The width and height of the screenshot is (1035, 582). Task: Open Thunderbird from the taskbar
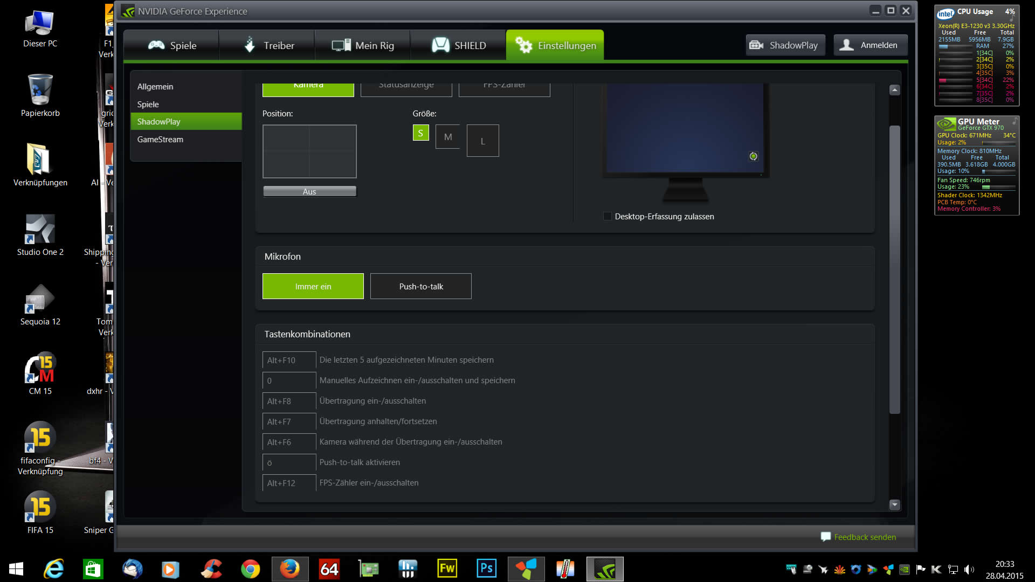click(132, 569)
